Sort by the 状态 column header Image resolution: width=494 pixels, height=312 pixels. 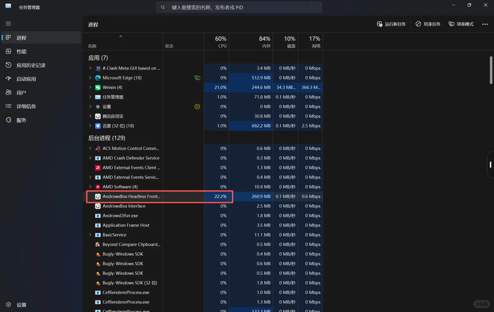[x=183, y=42]
